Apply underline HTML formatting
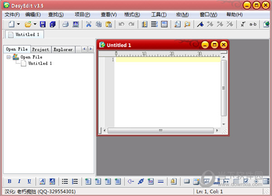Image resolution: width=272 pixels, height=196 pixels. coord(29,181)
